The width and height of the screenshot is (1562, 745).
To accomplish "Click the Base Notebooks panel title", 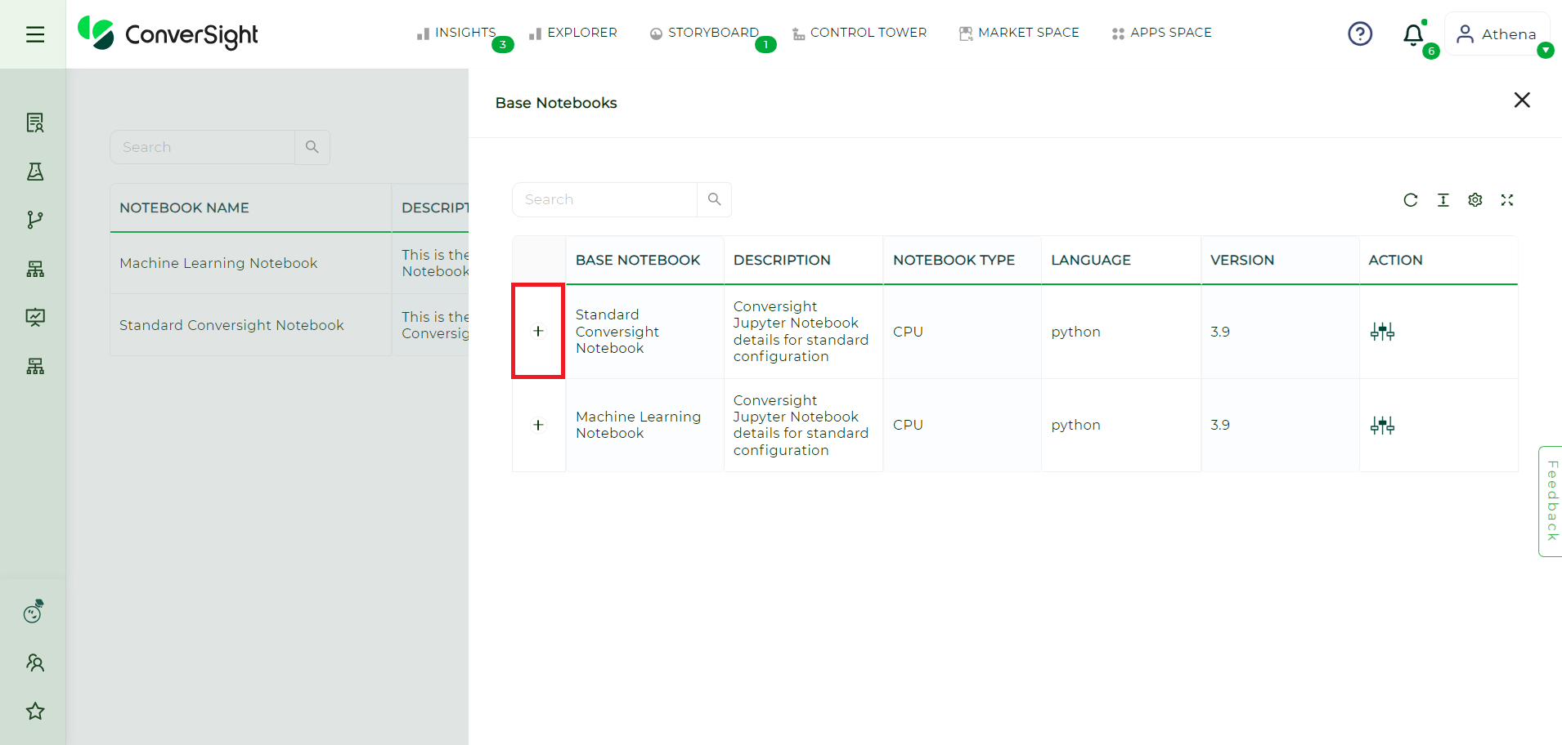I will [556, 103].
